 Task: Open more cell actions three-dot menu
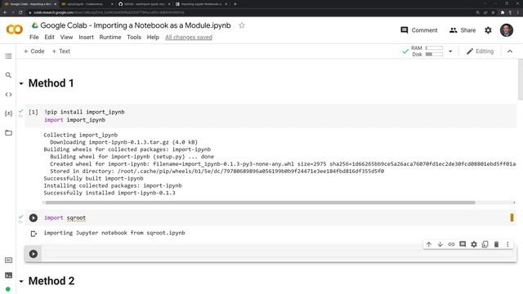(x=507, y=244)
